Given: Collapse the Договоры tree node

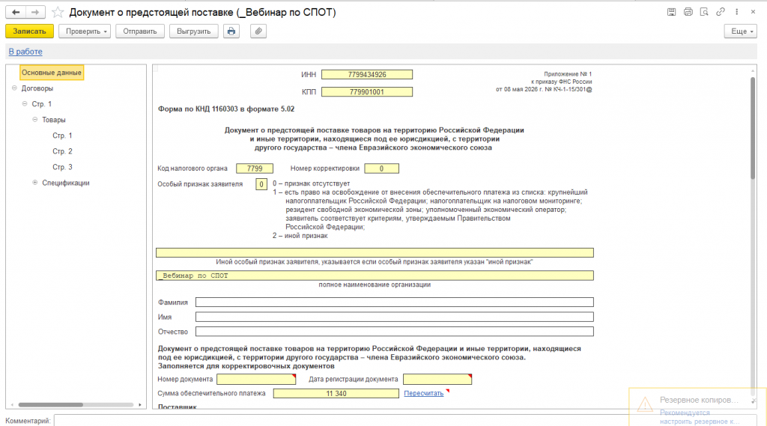Looking at the screenshot, I should click(x=14, y=88).
